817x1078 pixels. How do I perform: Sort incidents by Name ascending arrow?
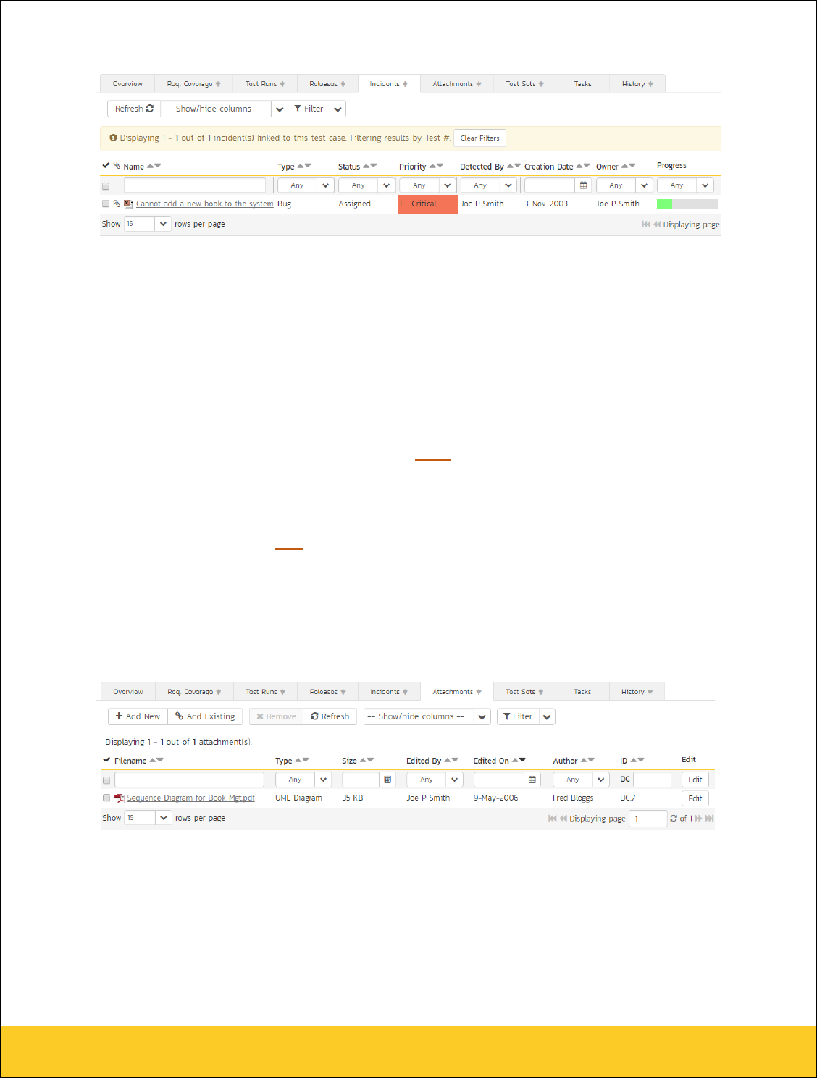pos(150,166)
